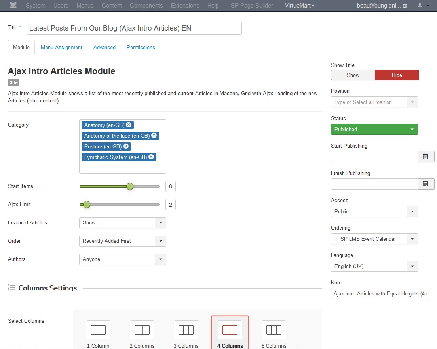Click the Columns Settings heading

point(47,288)
